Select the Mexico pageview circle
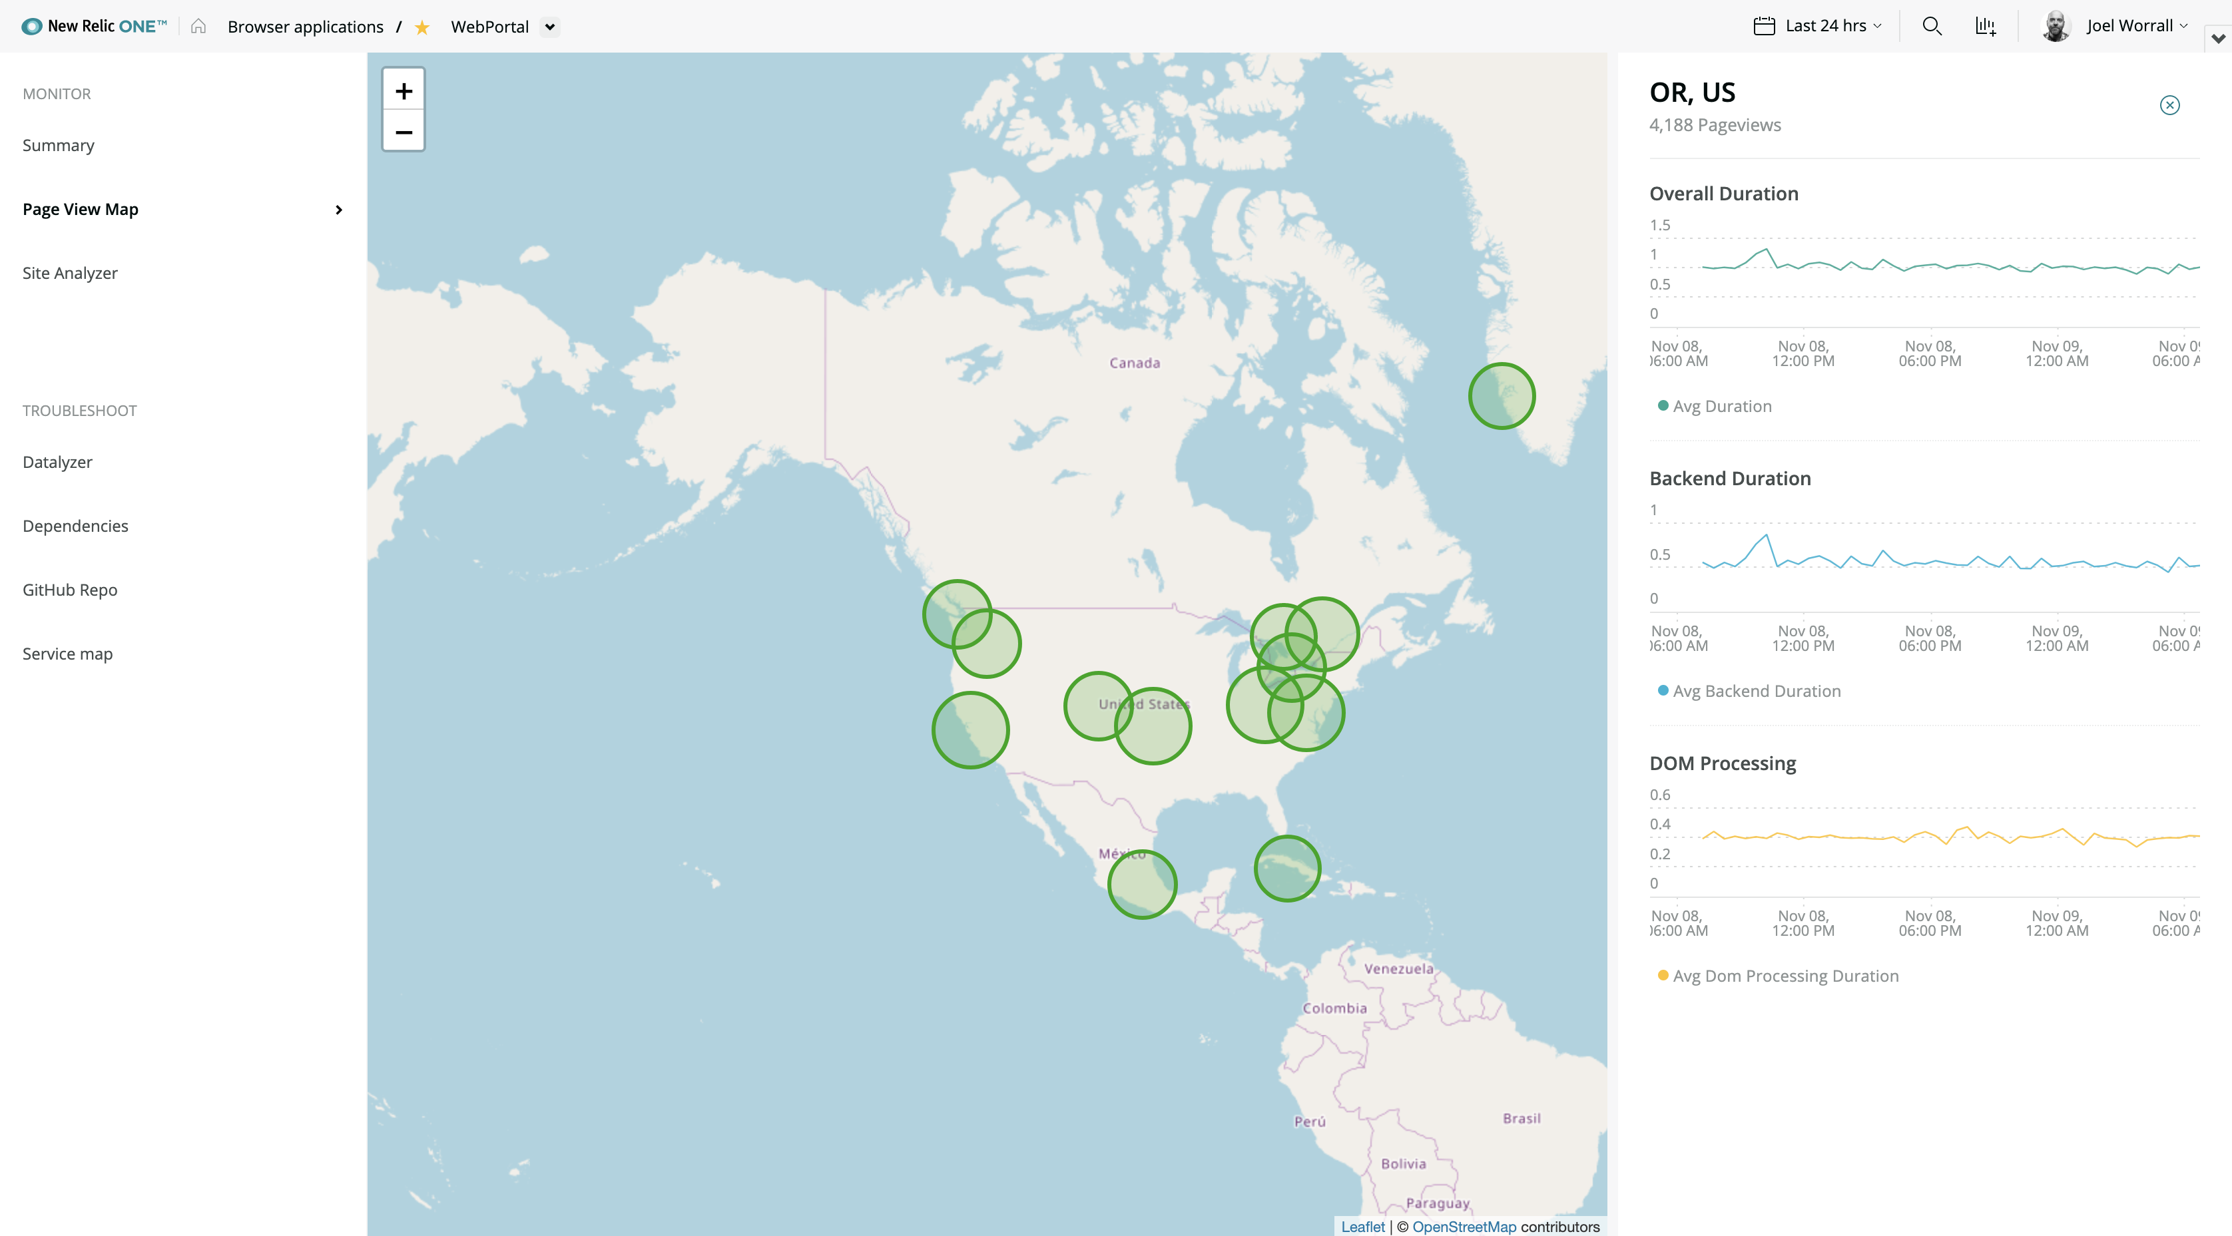This screenshot has height=1236, width=2232. pos(1142,885)
